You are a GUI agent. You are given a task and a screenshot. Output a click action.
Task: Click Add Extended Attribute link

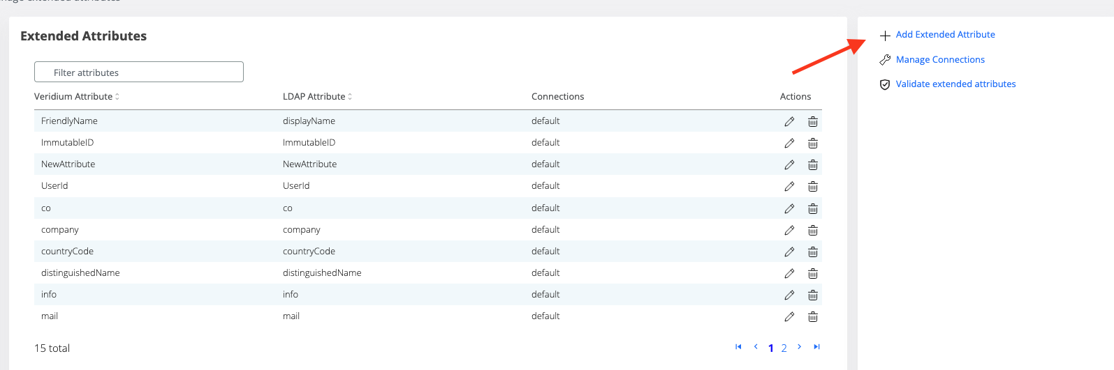click(945, 35)
